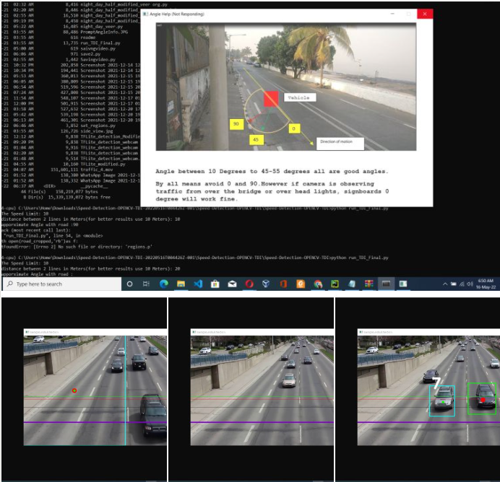Image resolution: width=500 pixels, height=482 pixels.
Task: Click the red vehicle square in diagram
Action: (x=271, y=99)
